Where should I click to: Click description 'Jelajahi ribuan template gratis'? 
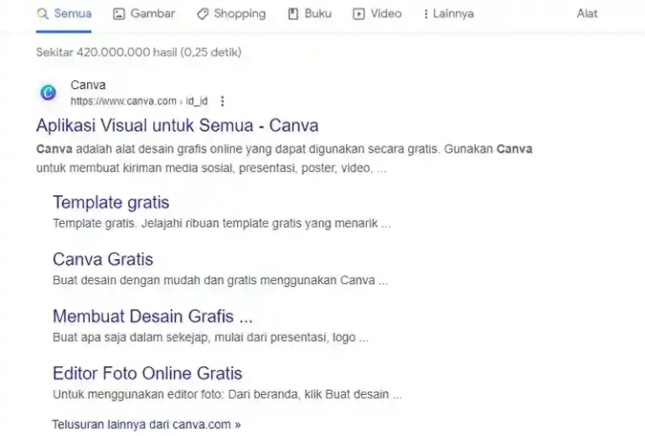(221, 223)
